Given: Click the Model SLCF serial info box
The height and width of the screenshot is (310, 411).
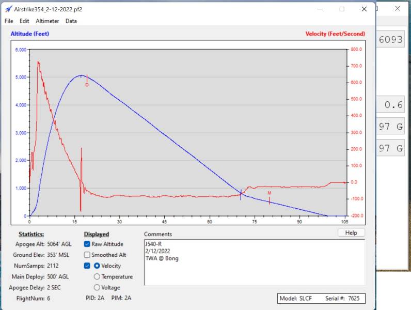Looking at the screenshot, I should tap(321, 298).
